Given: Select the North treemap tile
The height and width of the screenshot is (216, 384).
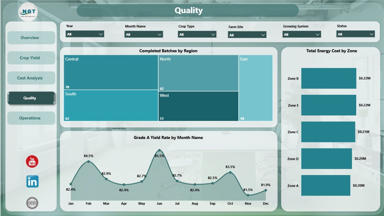Looking at the screenshot, I should pyautogui.click(x=198, y=73).
